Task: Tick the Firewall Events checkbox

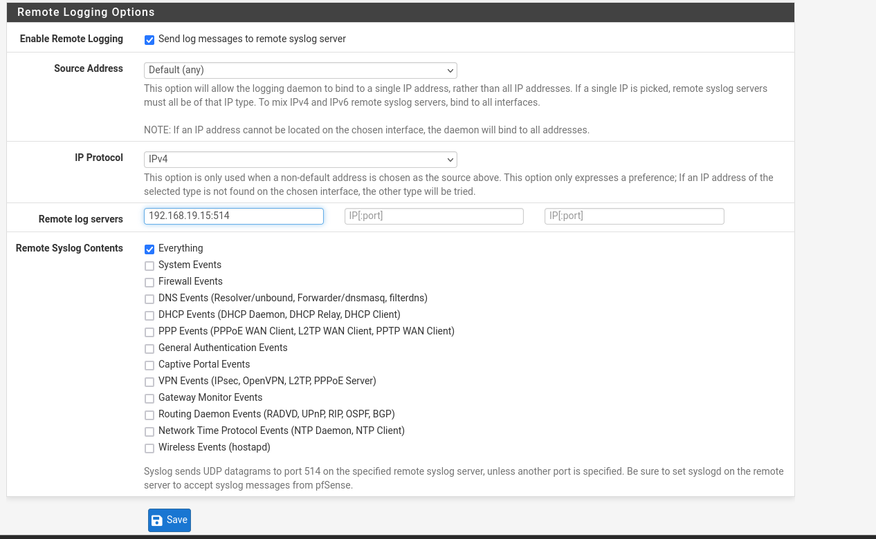Action: click(149, 283)
